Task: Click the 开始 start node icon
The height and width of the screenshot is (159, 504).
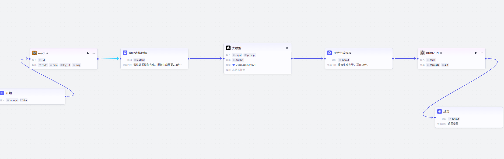Action: pos(2,93)
